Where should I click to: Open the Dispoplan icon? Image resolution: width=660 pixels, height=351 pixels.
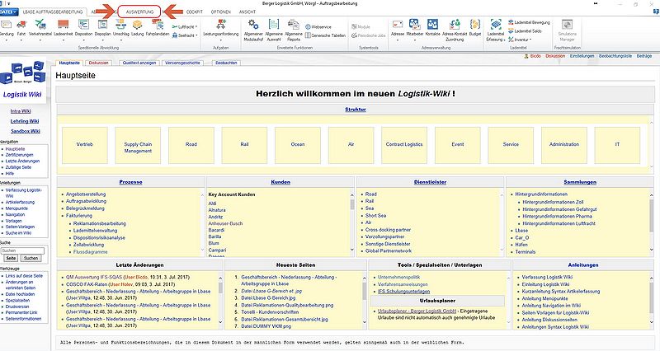coord(102,26)
